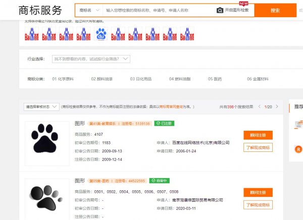The image size is (303, 220).
Task: Open 开启图形检索 graphic search
Action: [x=236, y=10]
